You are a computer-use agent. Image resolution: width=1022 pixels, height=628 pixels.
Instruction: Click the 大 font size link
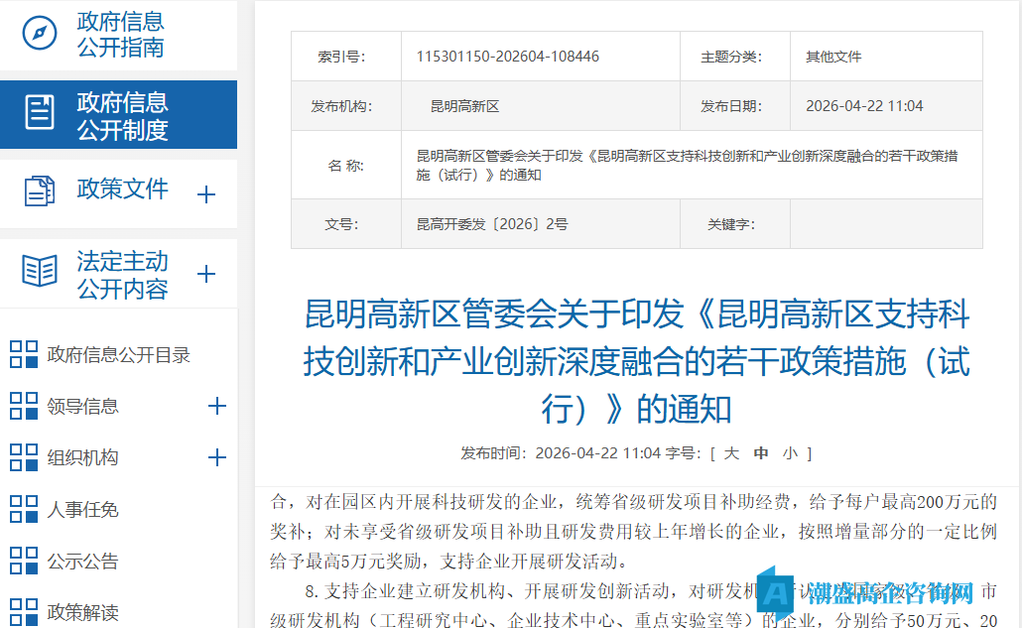[x=731, y=454]
